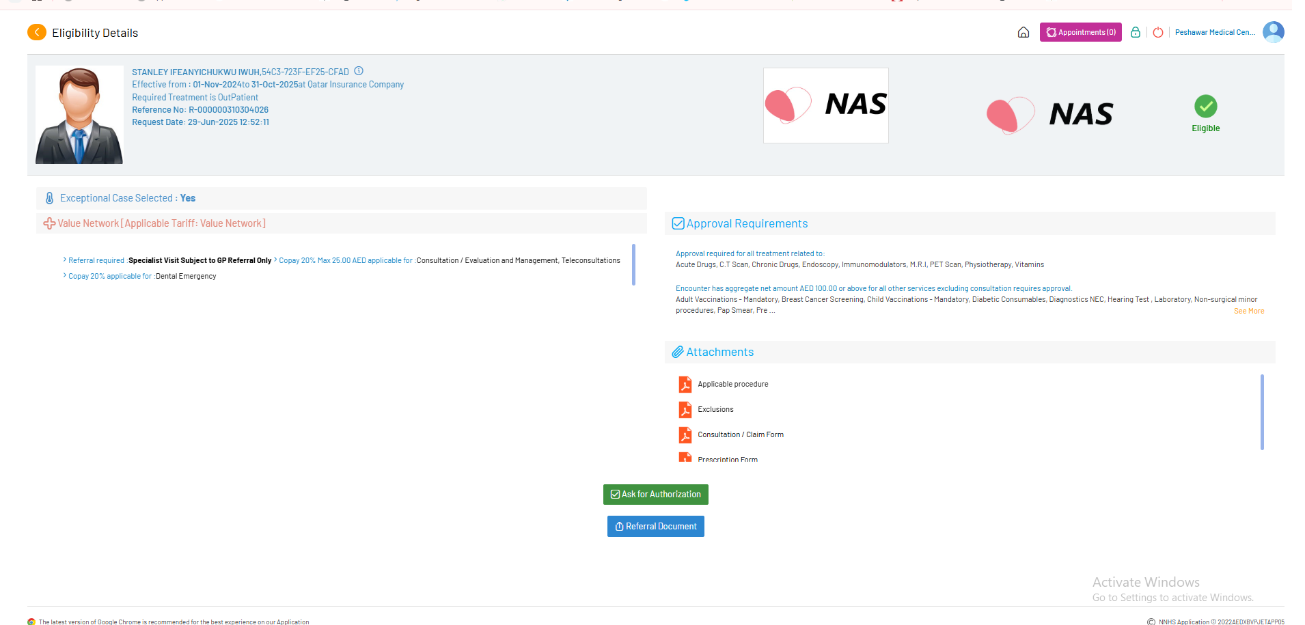Click the user profile avatar icon

coord(1273,32)
